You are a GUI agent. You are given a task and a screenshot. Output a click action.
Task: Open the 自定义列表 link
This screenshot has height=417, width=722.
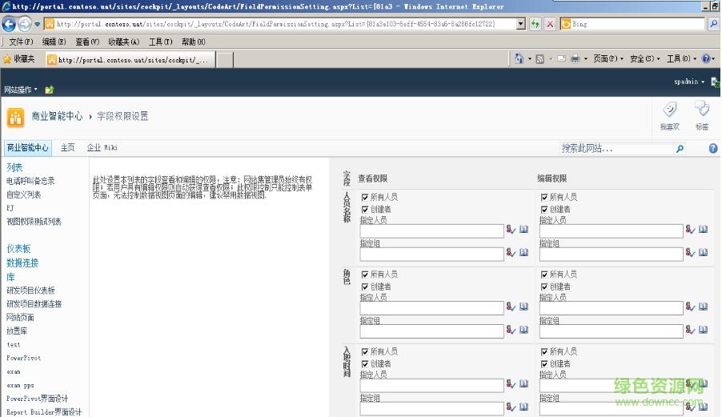(23, 194)
